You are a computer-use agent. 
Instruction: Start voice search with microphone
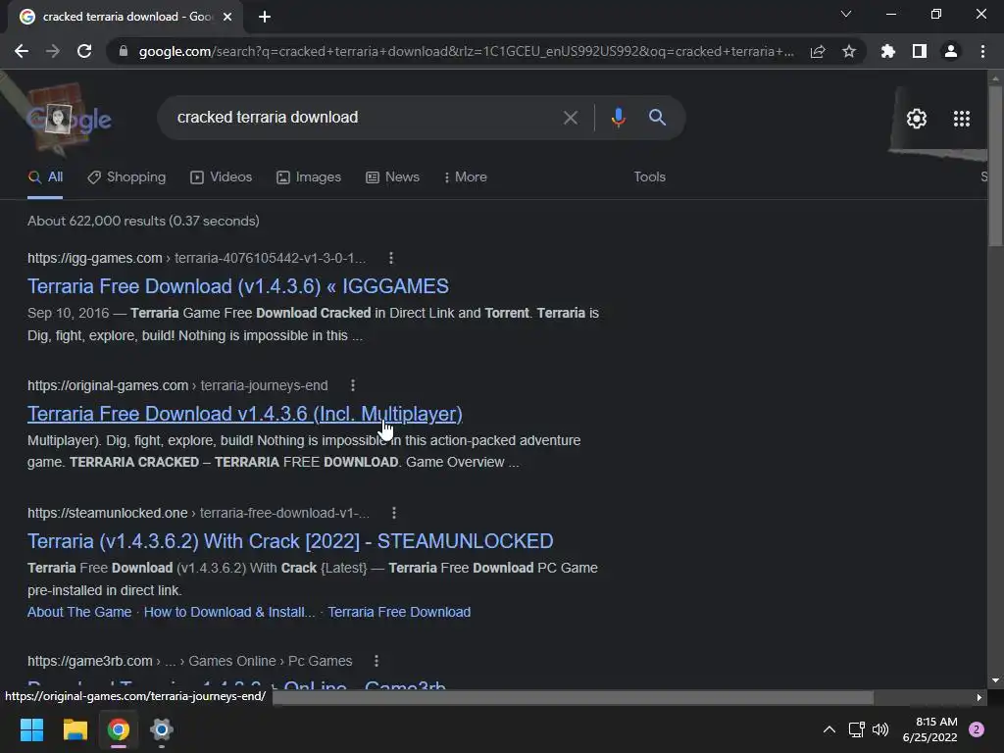click(618, 118)
